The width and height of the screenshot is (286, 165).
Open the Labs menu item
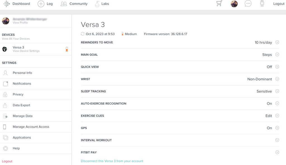pyautogui.click(x=102, y=4)
